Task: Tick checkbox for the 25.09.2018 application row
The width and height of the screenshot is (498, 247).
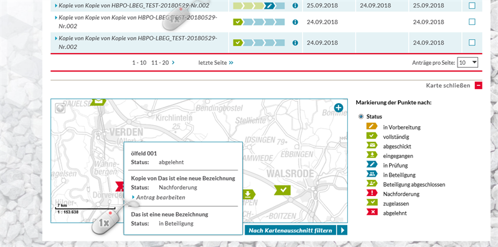Action: [x=472, y=6]
